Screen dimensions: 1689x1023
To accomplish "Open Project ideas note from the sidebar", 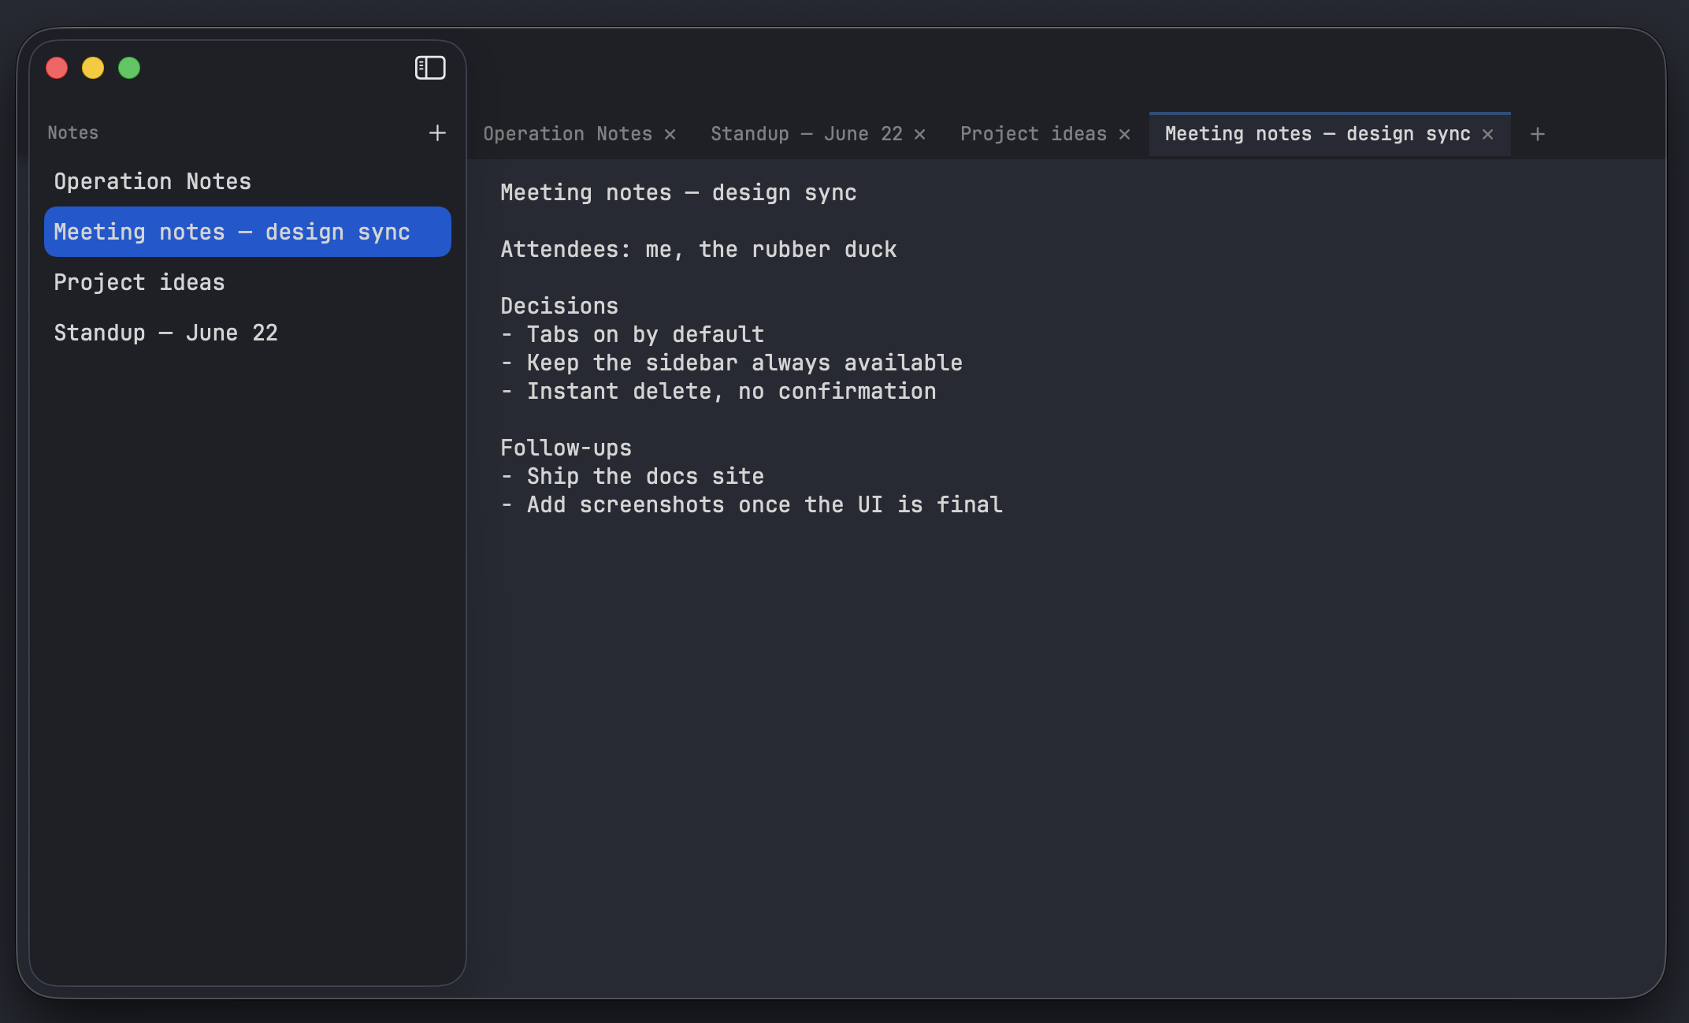I will pyautogui.click(x=247, y=282).
